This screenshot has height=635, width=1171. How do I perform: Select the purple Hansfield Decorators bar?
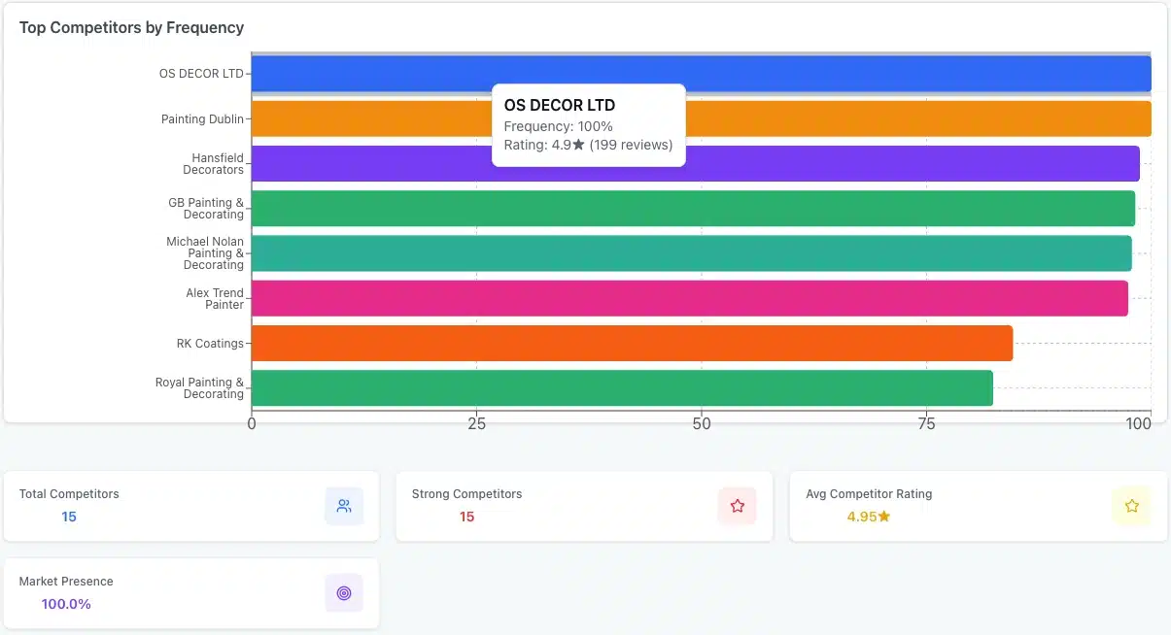coord(696,163)
